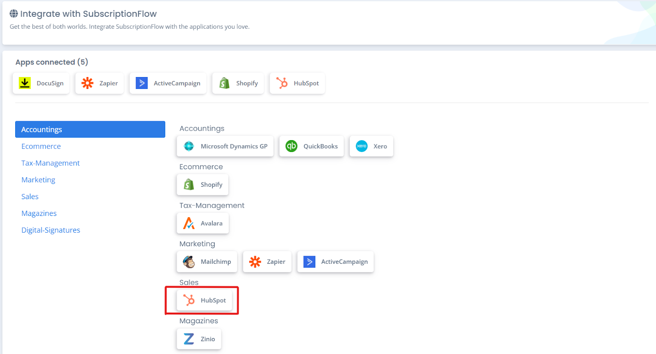The width and height of the screenshot is (656, 354).
Task: Click the 'Accountings' section heading in list
Action: (x=202, y=129)
